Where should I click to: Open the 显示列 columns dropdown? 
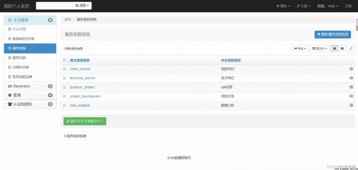click(x=320, y=49)
